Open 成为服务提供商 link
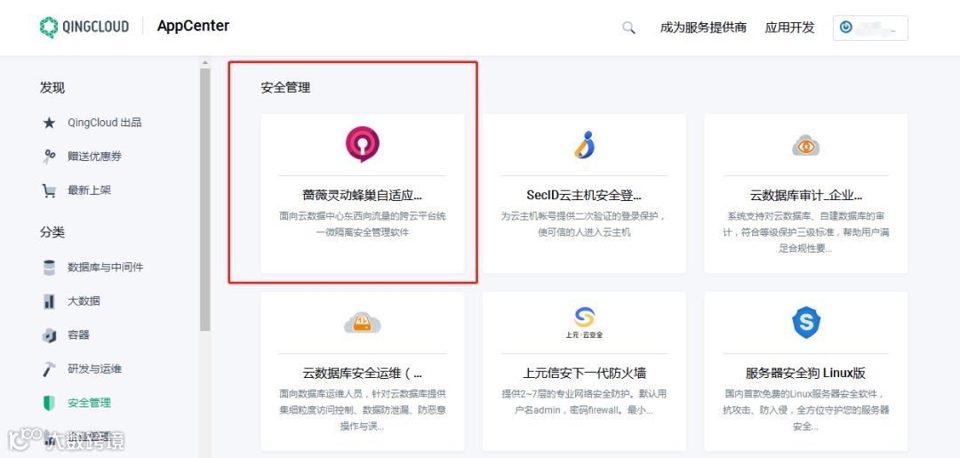 click(x=703, y=28)
